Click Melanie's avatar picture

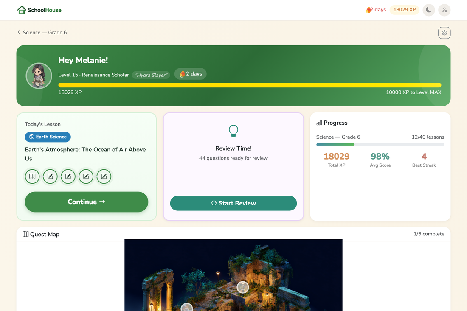click(x=39, y=76)
